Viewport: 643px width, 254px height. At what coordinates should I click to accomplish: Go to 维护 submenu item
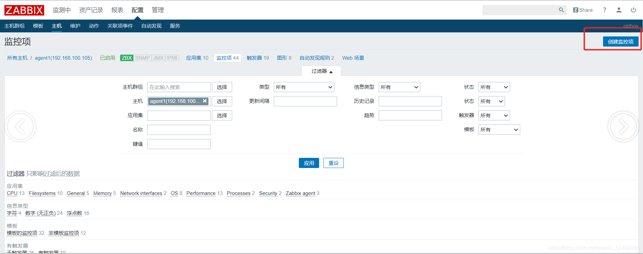pyautogui.click(x=75, y=26)
